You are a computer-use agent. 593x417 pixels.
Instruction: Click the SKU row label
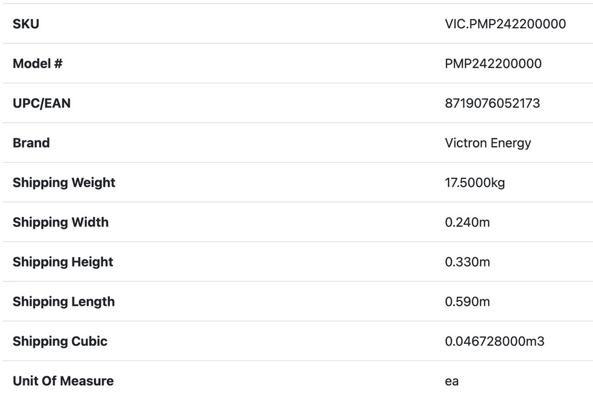click(x=26, y=24)
